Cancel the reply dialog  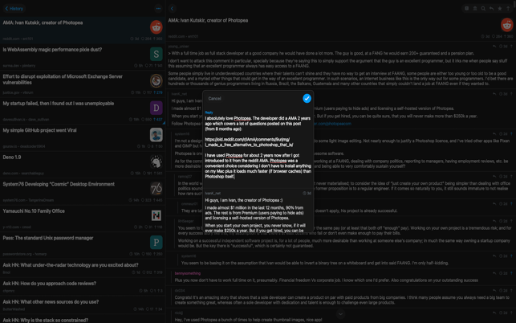(x=214, y=98)
